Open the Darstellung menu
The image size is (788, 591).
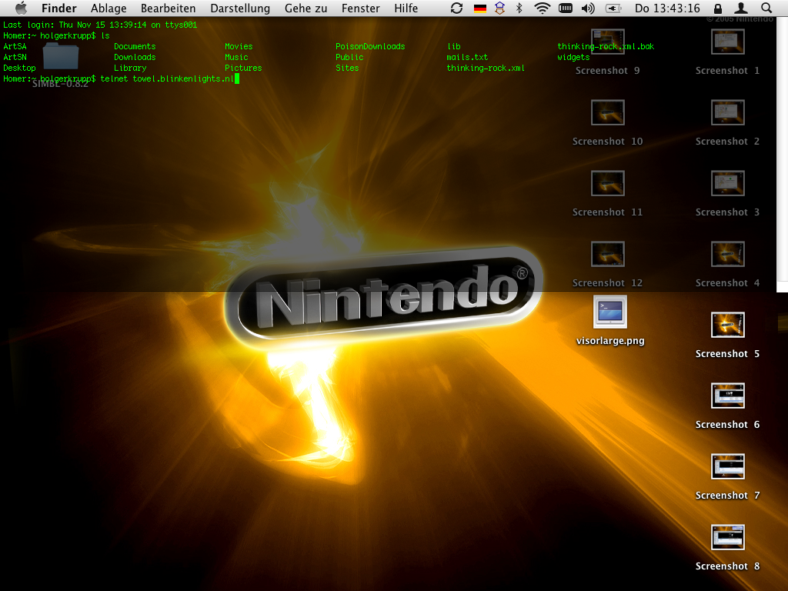click(240, 8)
